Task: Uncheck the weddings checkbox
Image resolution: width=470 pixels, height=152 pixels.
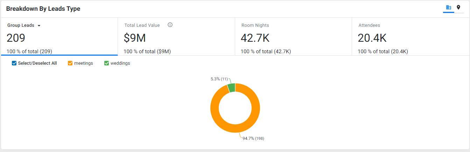Action: pyautogui.click(x=107, y=63)
